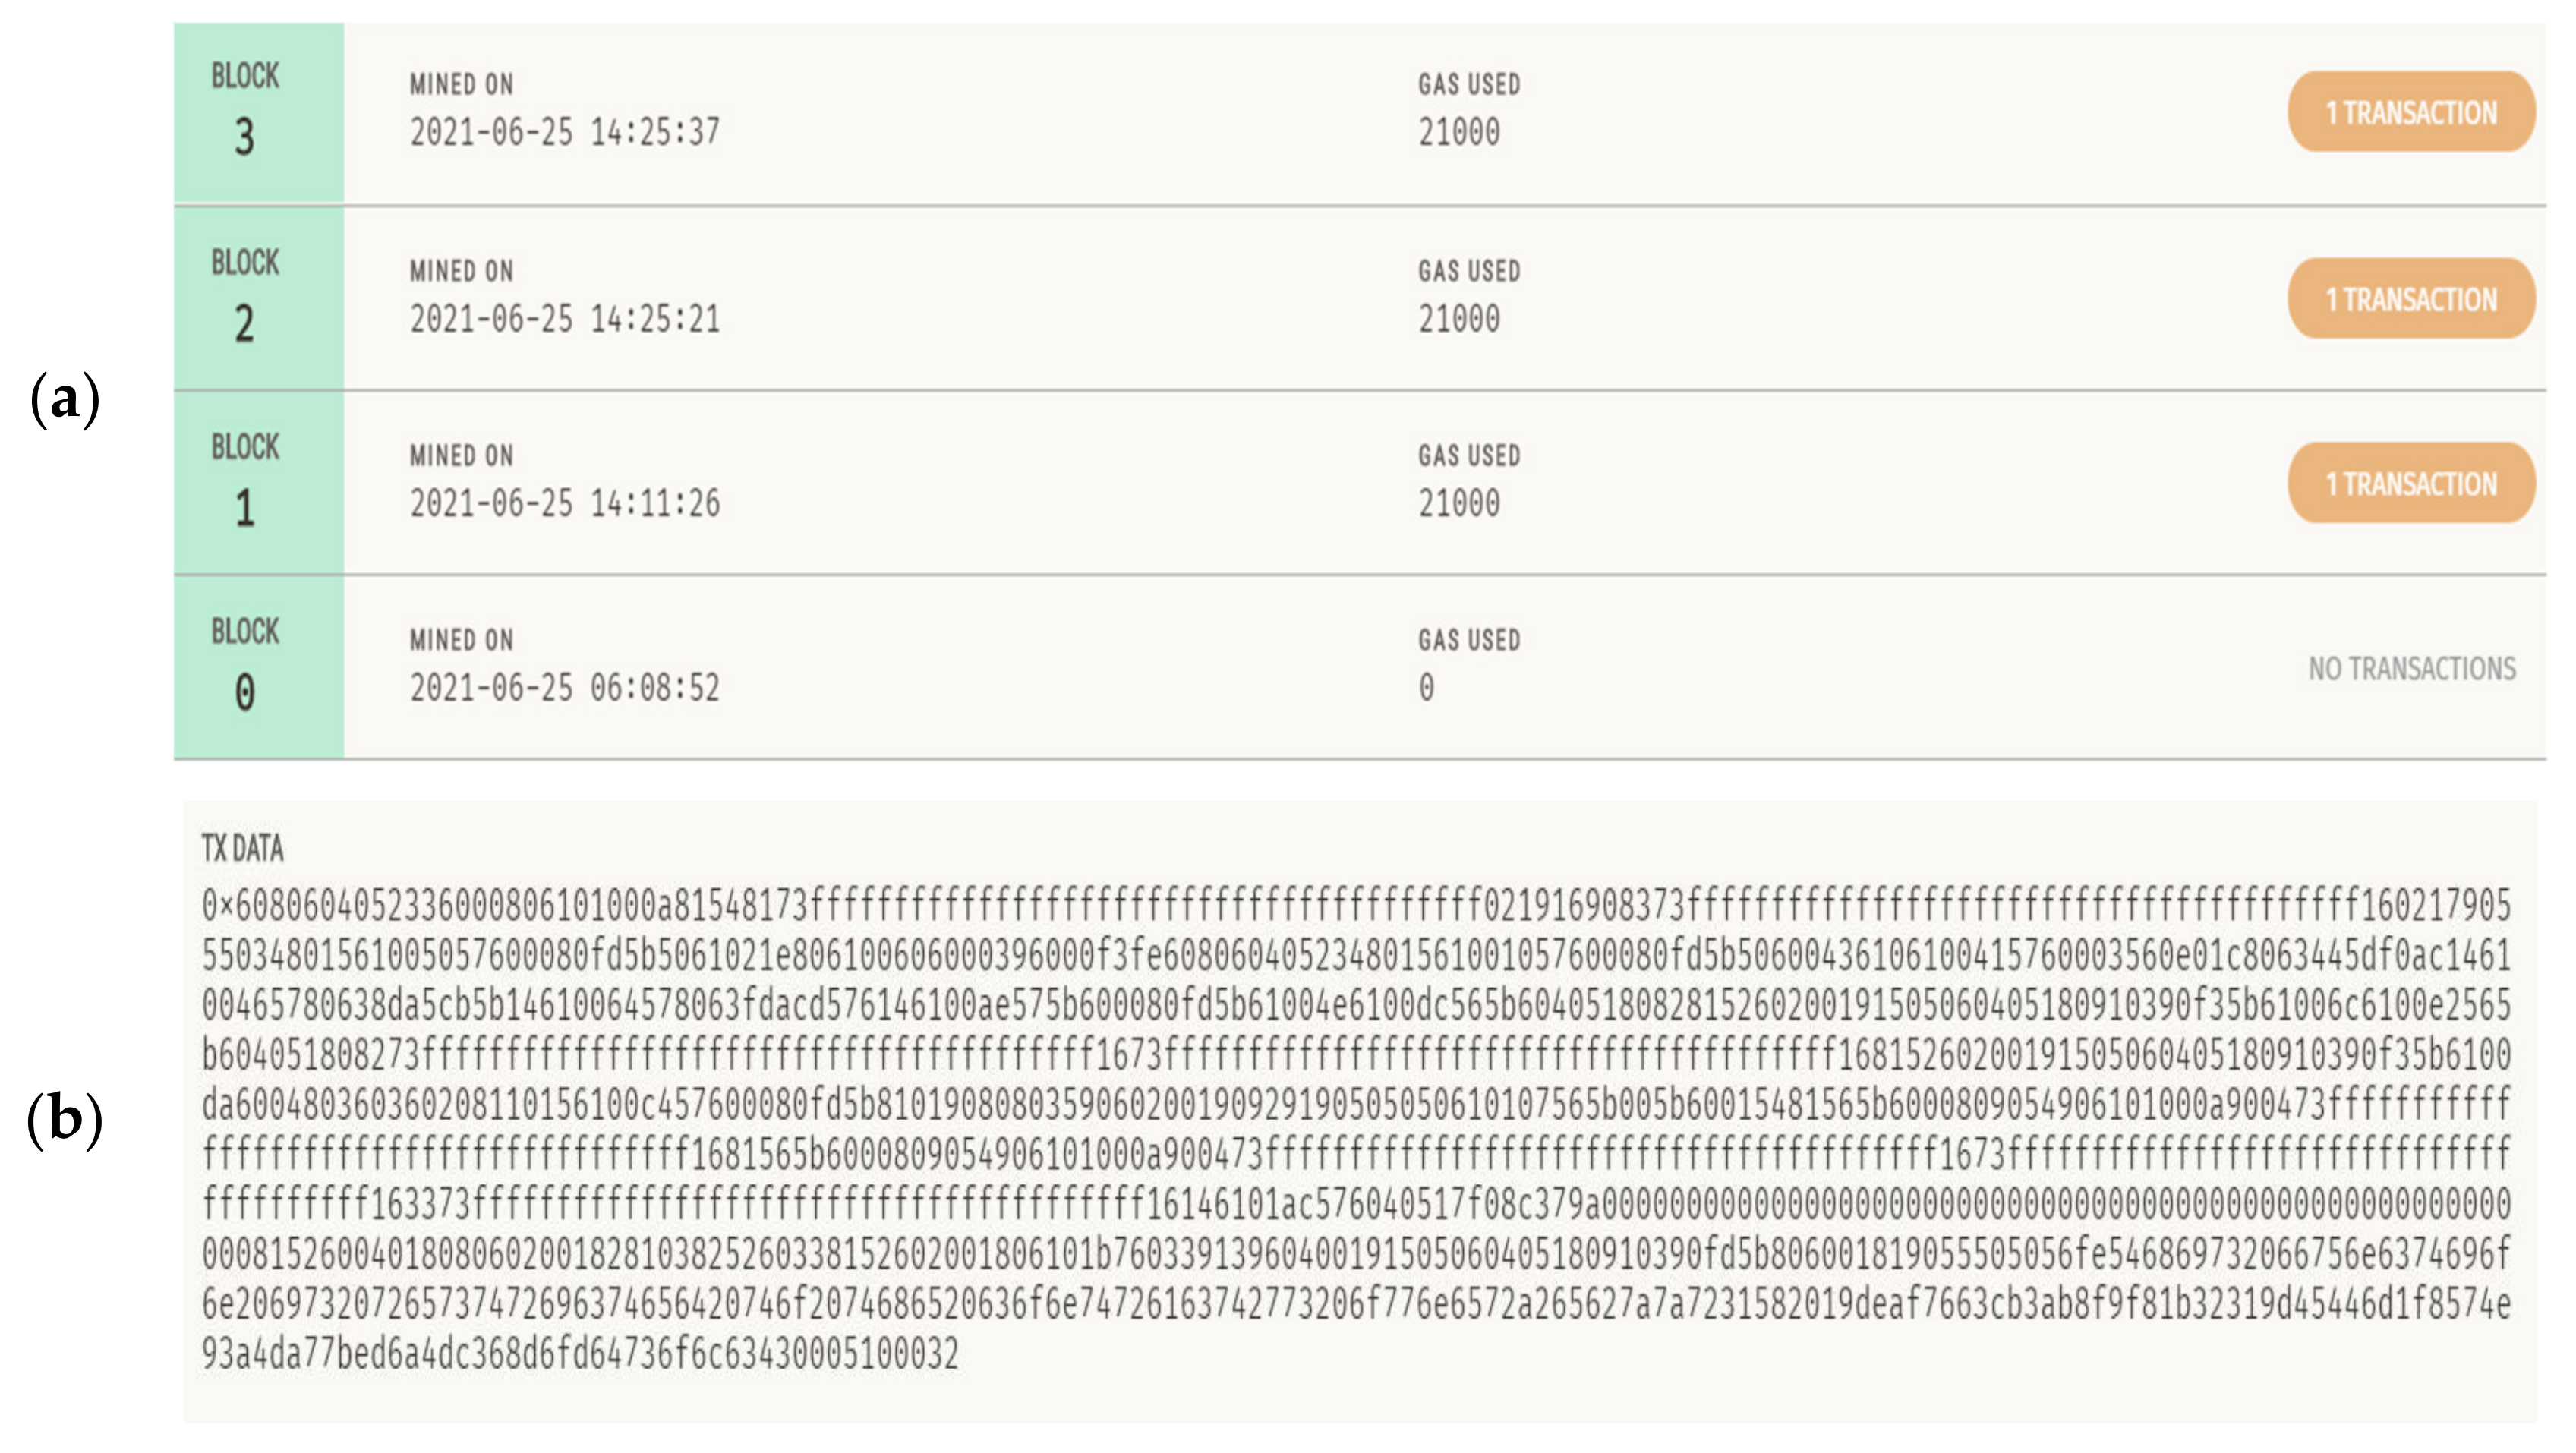Open the Block 3 tile
2576x1453 pixels.
258,113
